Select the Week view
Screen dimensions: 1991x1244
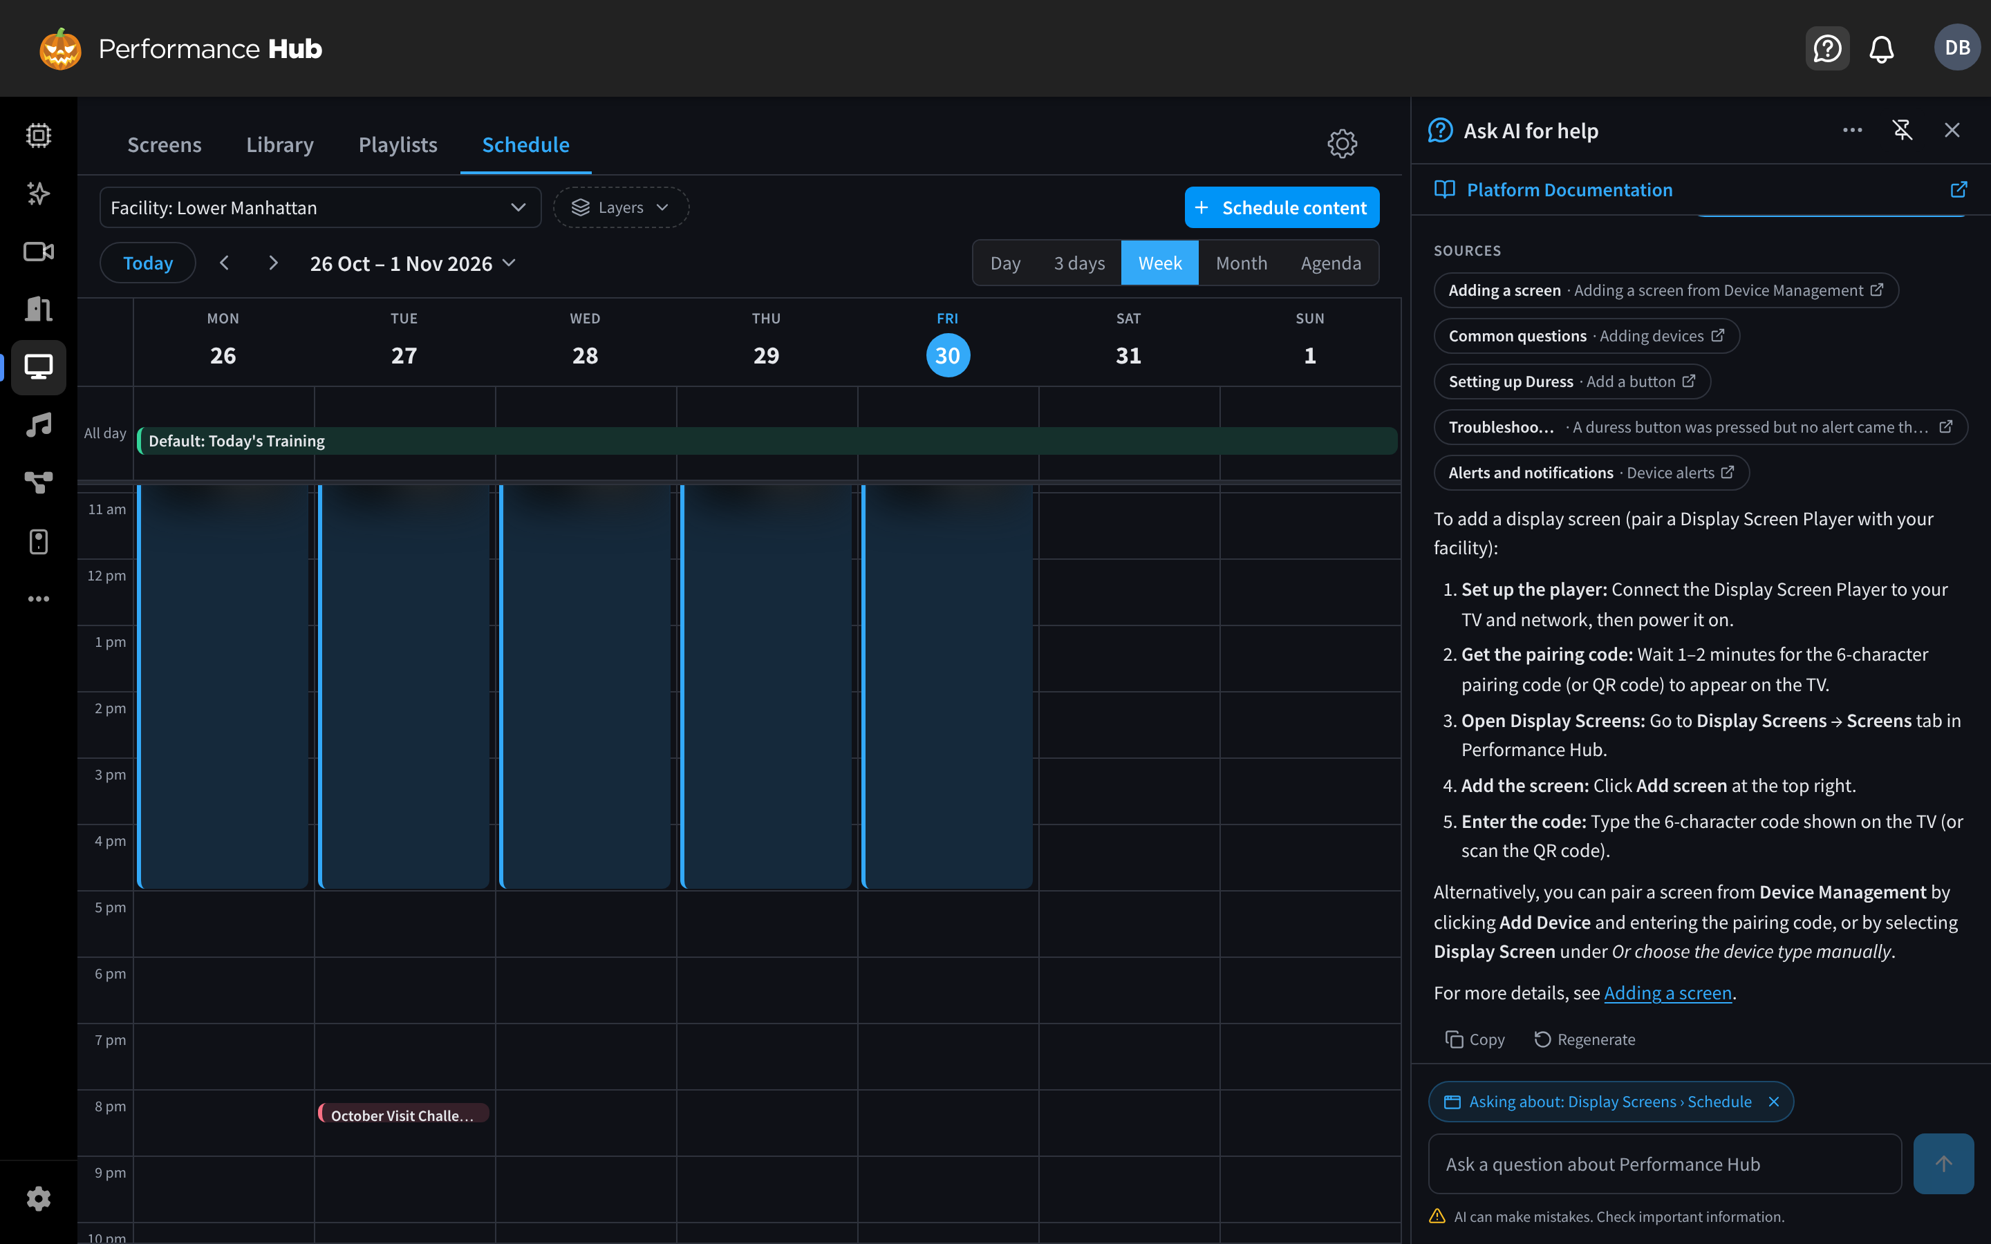coord(1159,263)
